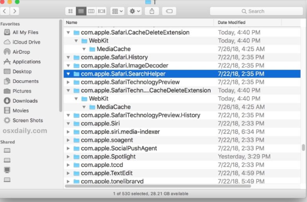
Task: Select com.apple.Siri folder name
Action: (100, 123)
